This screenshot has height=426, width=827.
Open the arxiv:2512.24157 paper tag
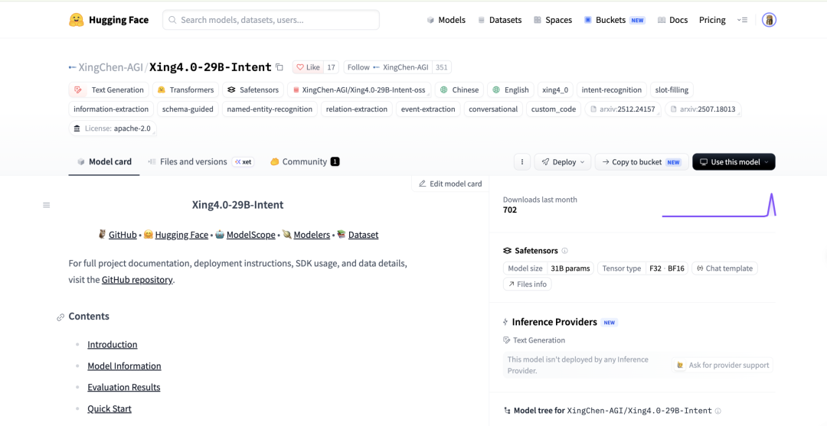tap(623, 109)
